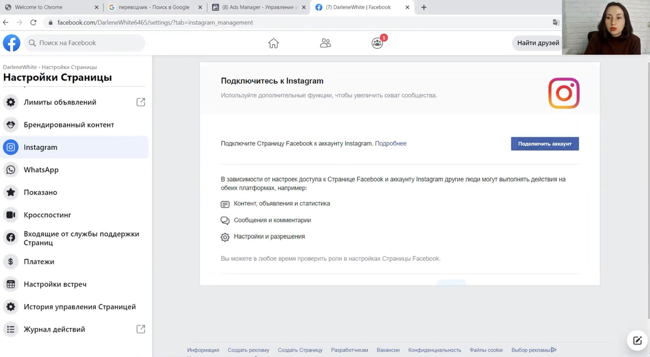The image size is (650, 357).
Task: Open Информация footer link
Action: point(203,350)
